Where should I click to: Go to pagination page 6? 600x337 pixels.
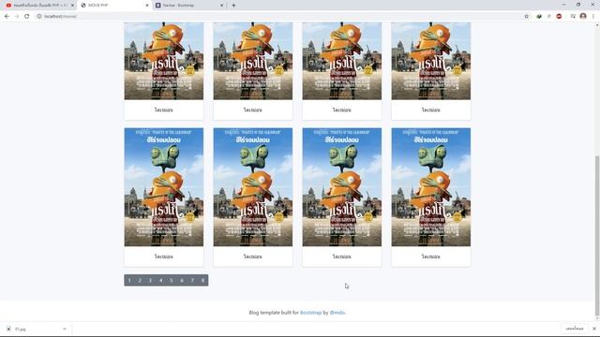click(x=182, y=281)
